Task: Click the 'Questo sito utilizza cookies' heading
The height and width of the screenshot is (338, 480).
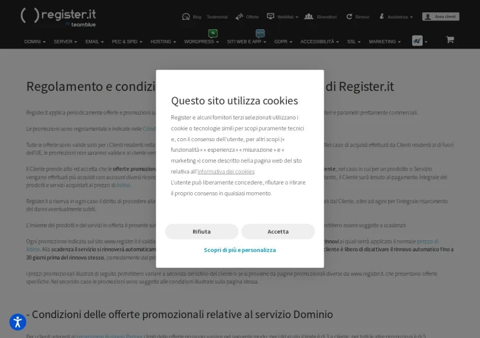Action: pyautogui.click(x=235, y=101)
